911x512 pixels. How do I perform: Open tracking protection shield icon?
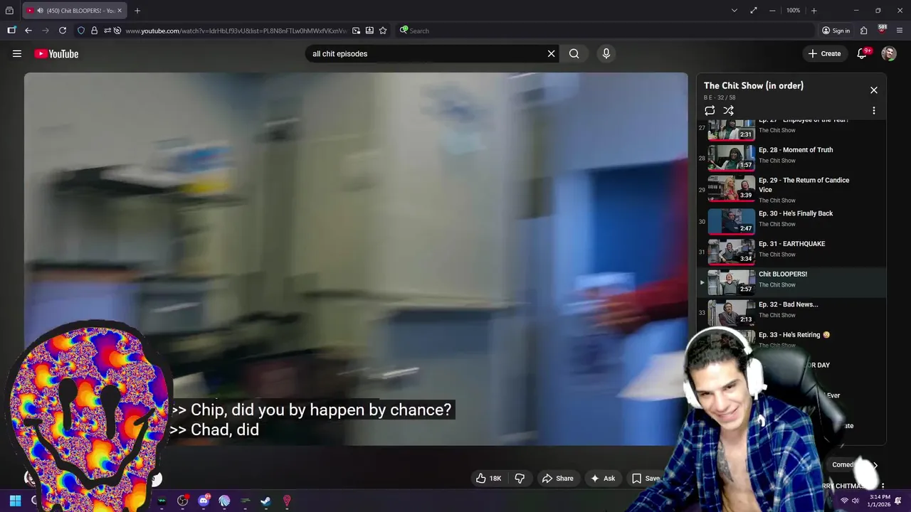pos(81,31)
